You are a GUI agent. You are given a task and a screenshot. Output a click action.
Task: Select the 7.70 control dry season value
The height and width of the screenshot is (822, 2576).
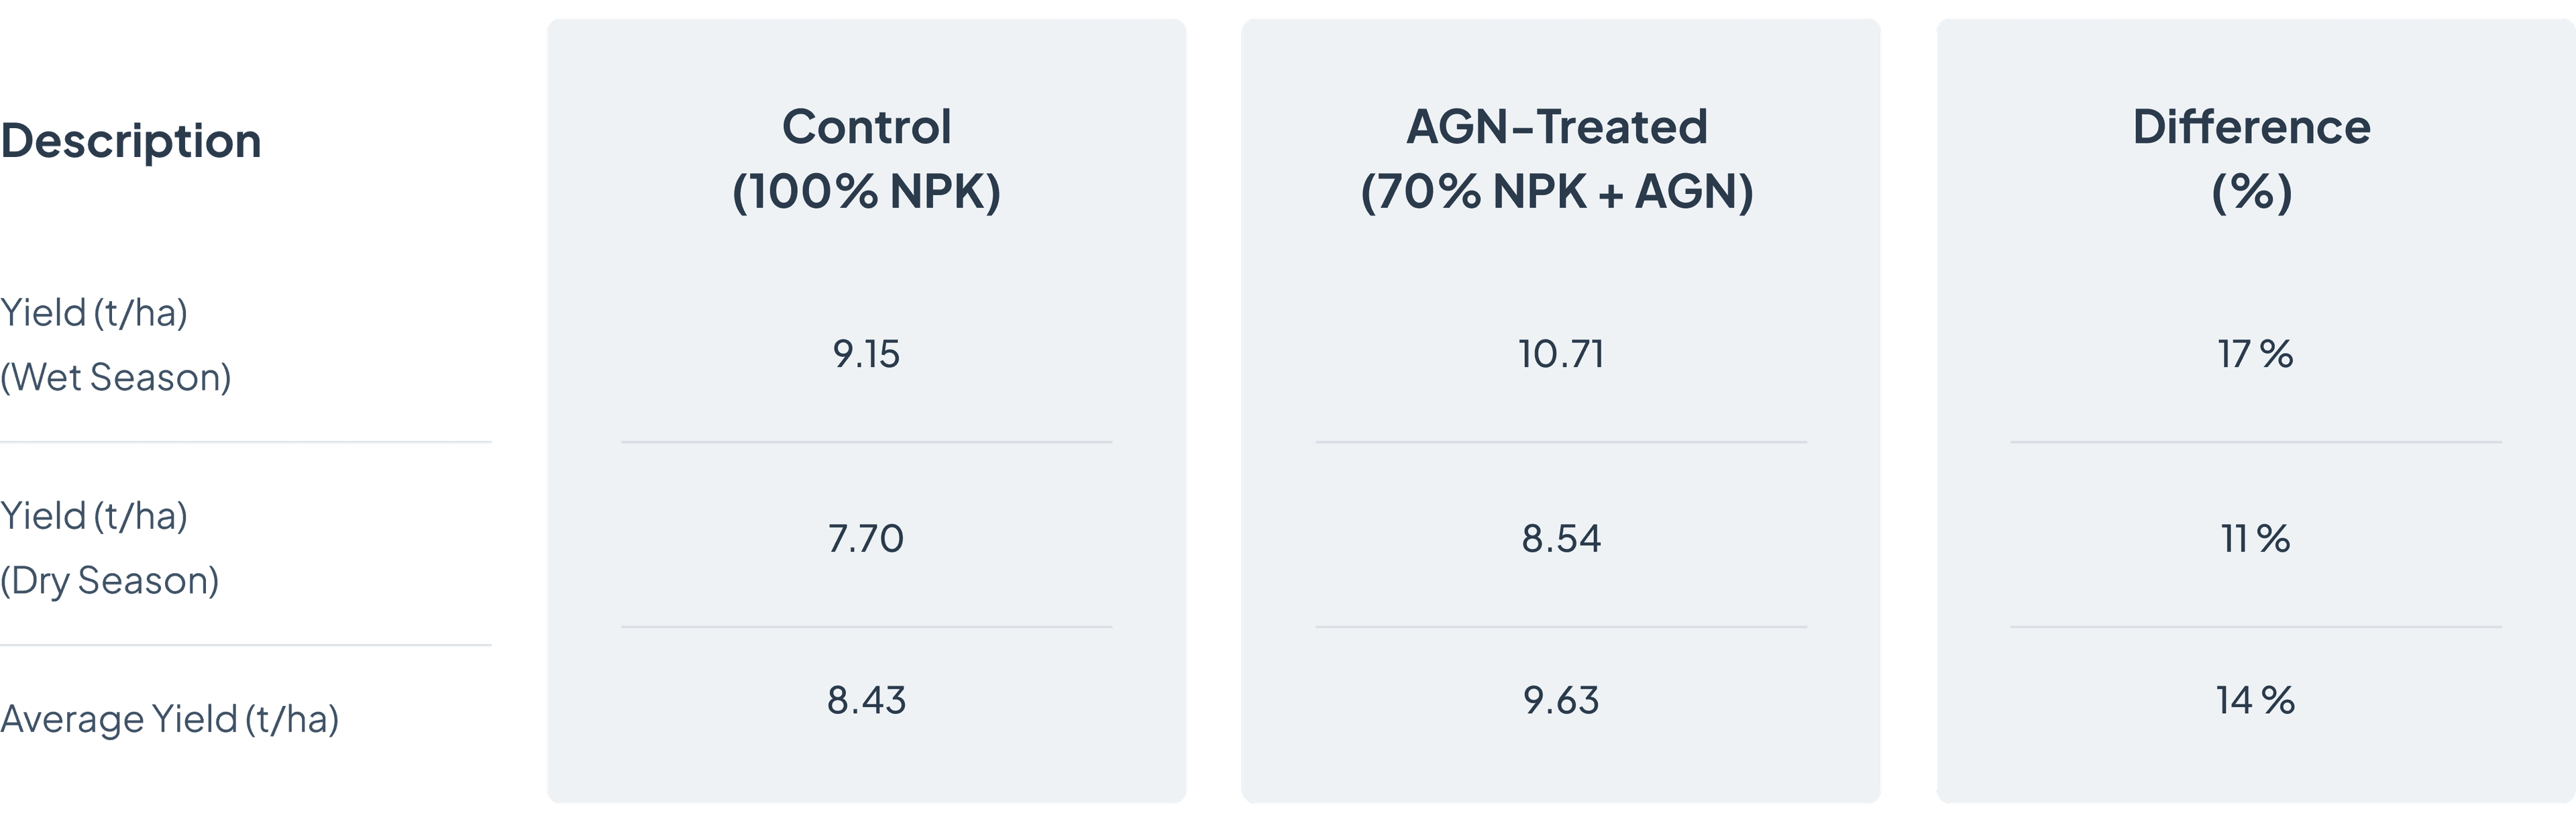[x=866, y=539]
